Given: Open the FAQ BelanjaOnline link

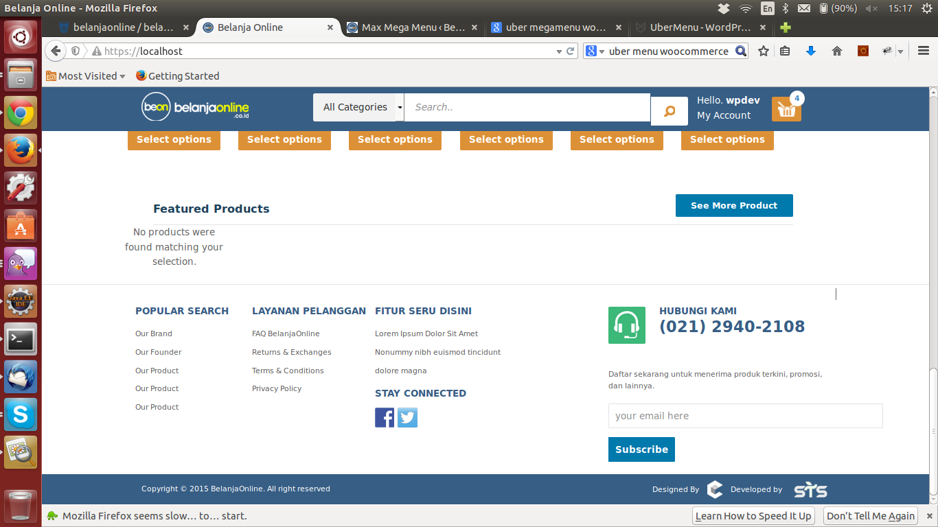Looking at the screenshot, I should pos(286,333).
